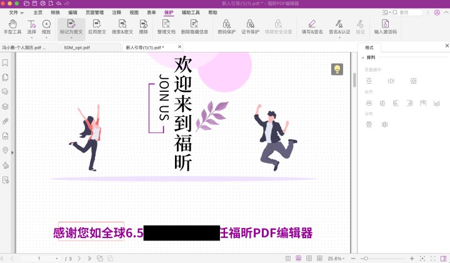Click the 删除隐藏信息 toolbar icon
The height and width of the screenshot is (263, 450).
[194, 26]
